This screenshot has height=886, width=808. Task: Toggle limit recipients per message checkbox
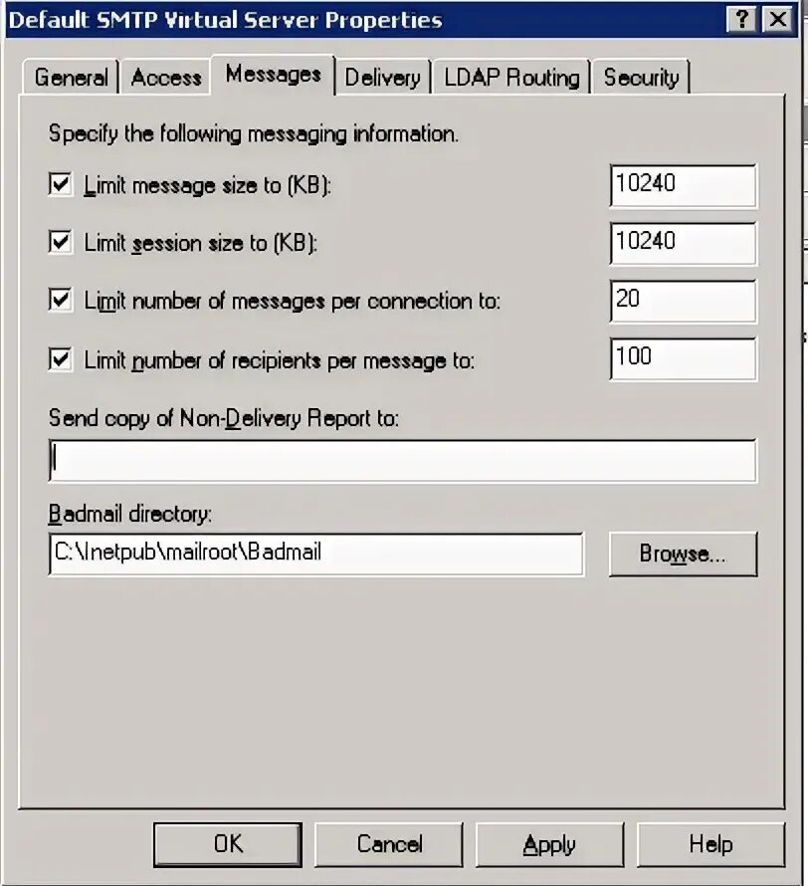[x=61, y=360]
